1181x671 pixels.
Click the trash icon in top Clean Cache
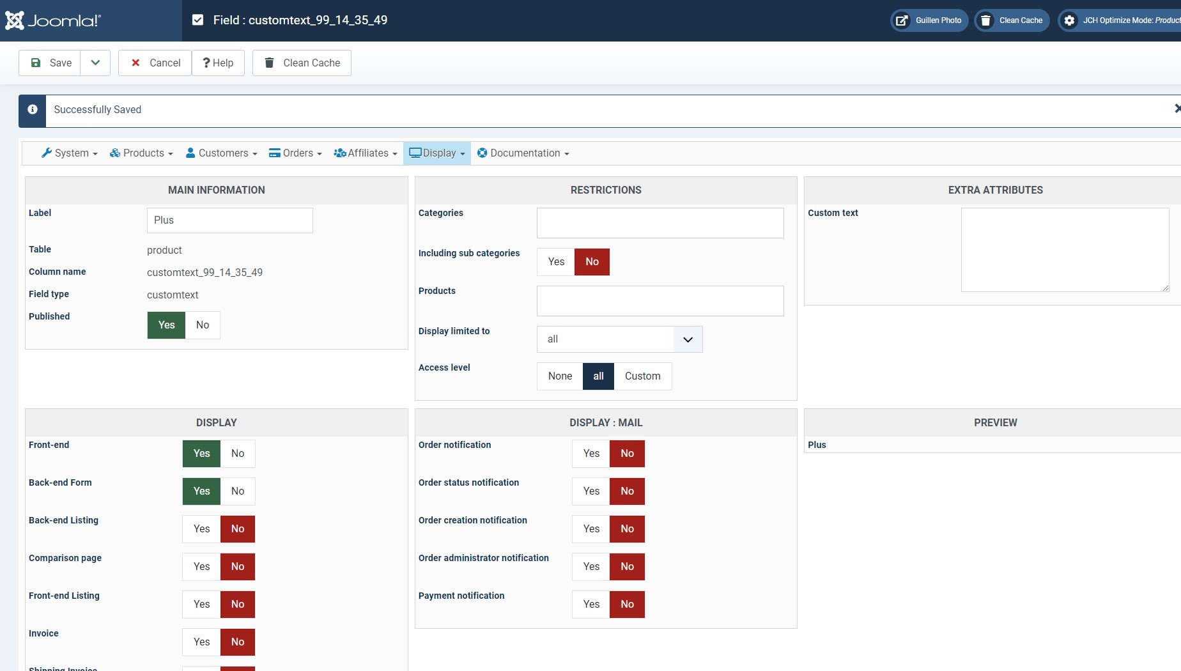(986, 20)
